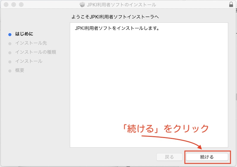Click the package icon in window title
This screenshot has height=167, width=237.
[82, 5]
